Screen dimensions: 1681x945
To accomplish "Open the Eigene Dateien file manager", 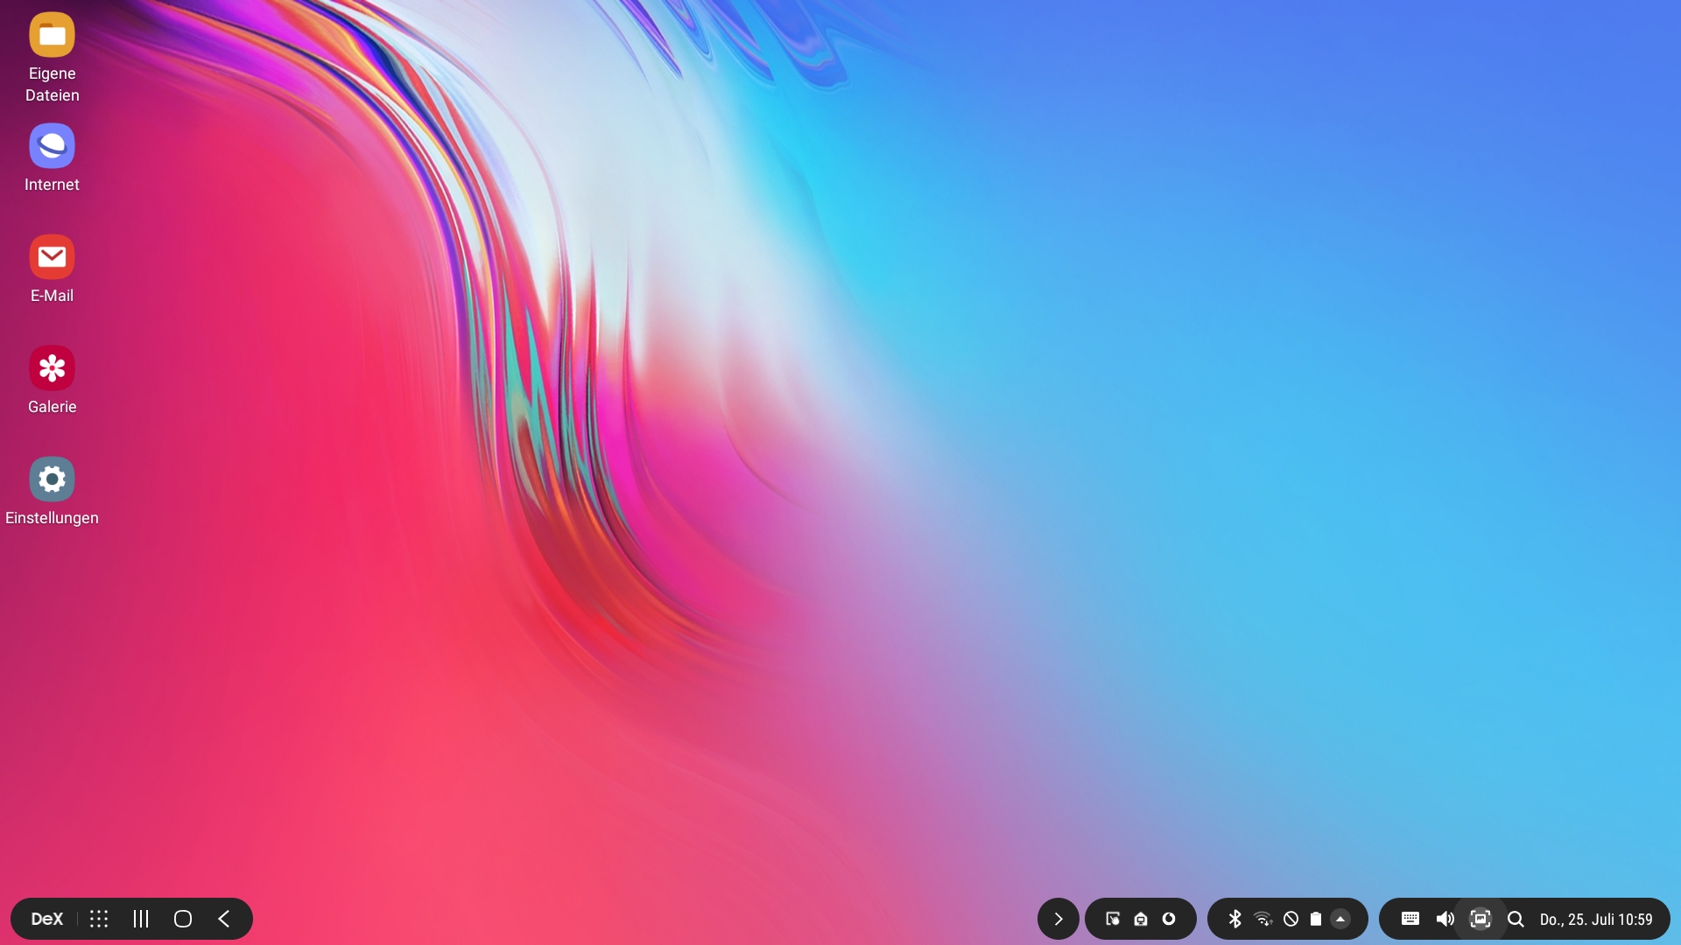I will pos(52,35).
